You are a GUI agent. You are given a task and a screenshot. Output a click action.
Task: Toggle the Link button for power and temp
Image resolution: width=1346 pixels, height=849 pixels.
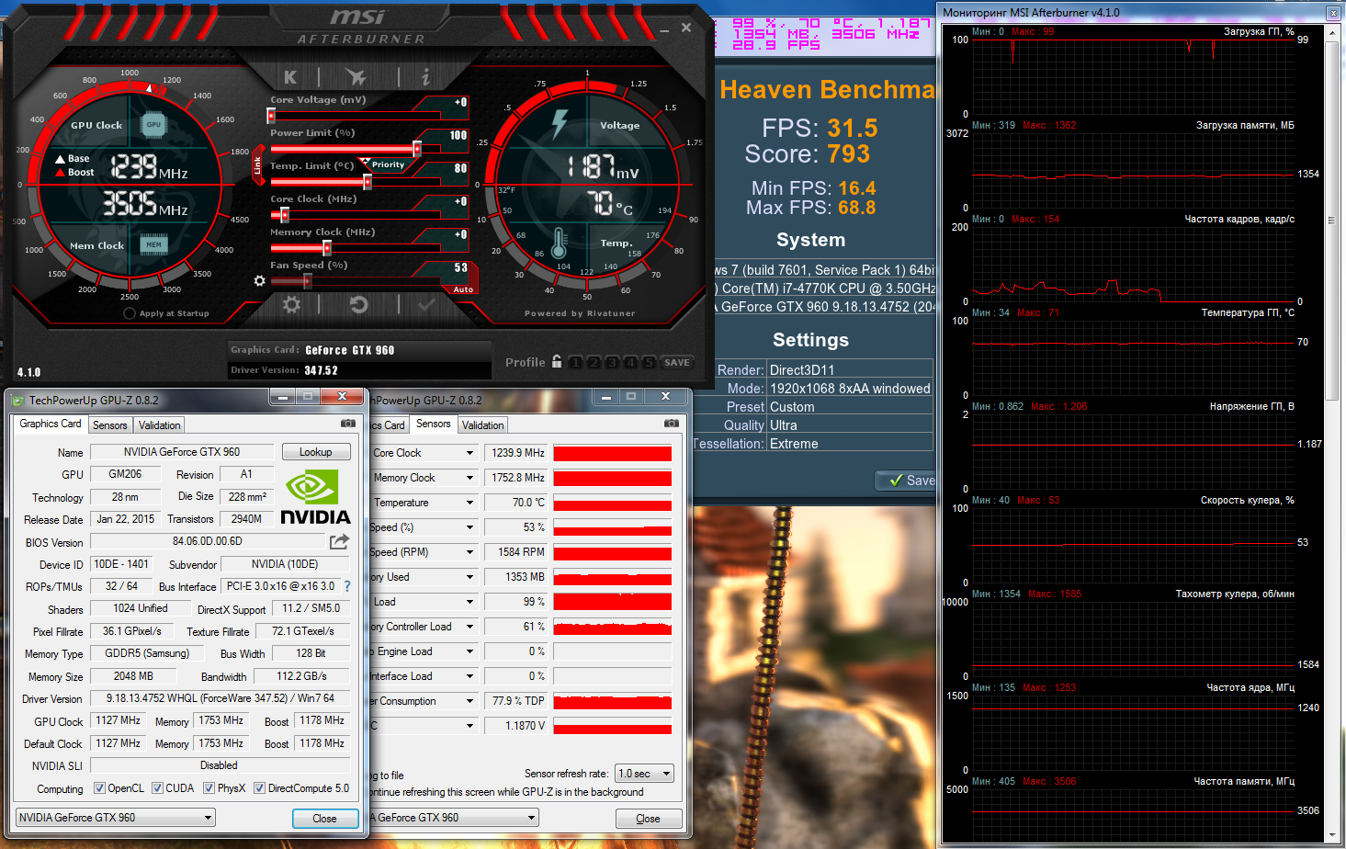coord(257,165)
